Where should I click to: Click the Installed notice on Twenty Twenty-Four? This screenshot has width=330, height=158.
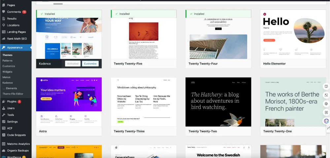tap(218, 14)
